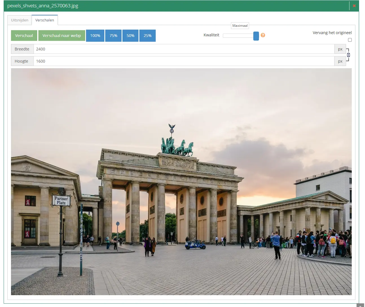Click the px unit next to Breedte
Image resolution: width=365 pixels, height=307 pixels.
tap(340, 49)
